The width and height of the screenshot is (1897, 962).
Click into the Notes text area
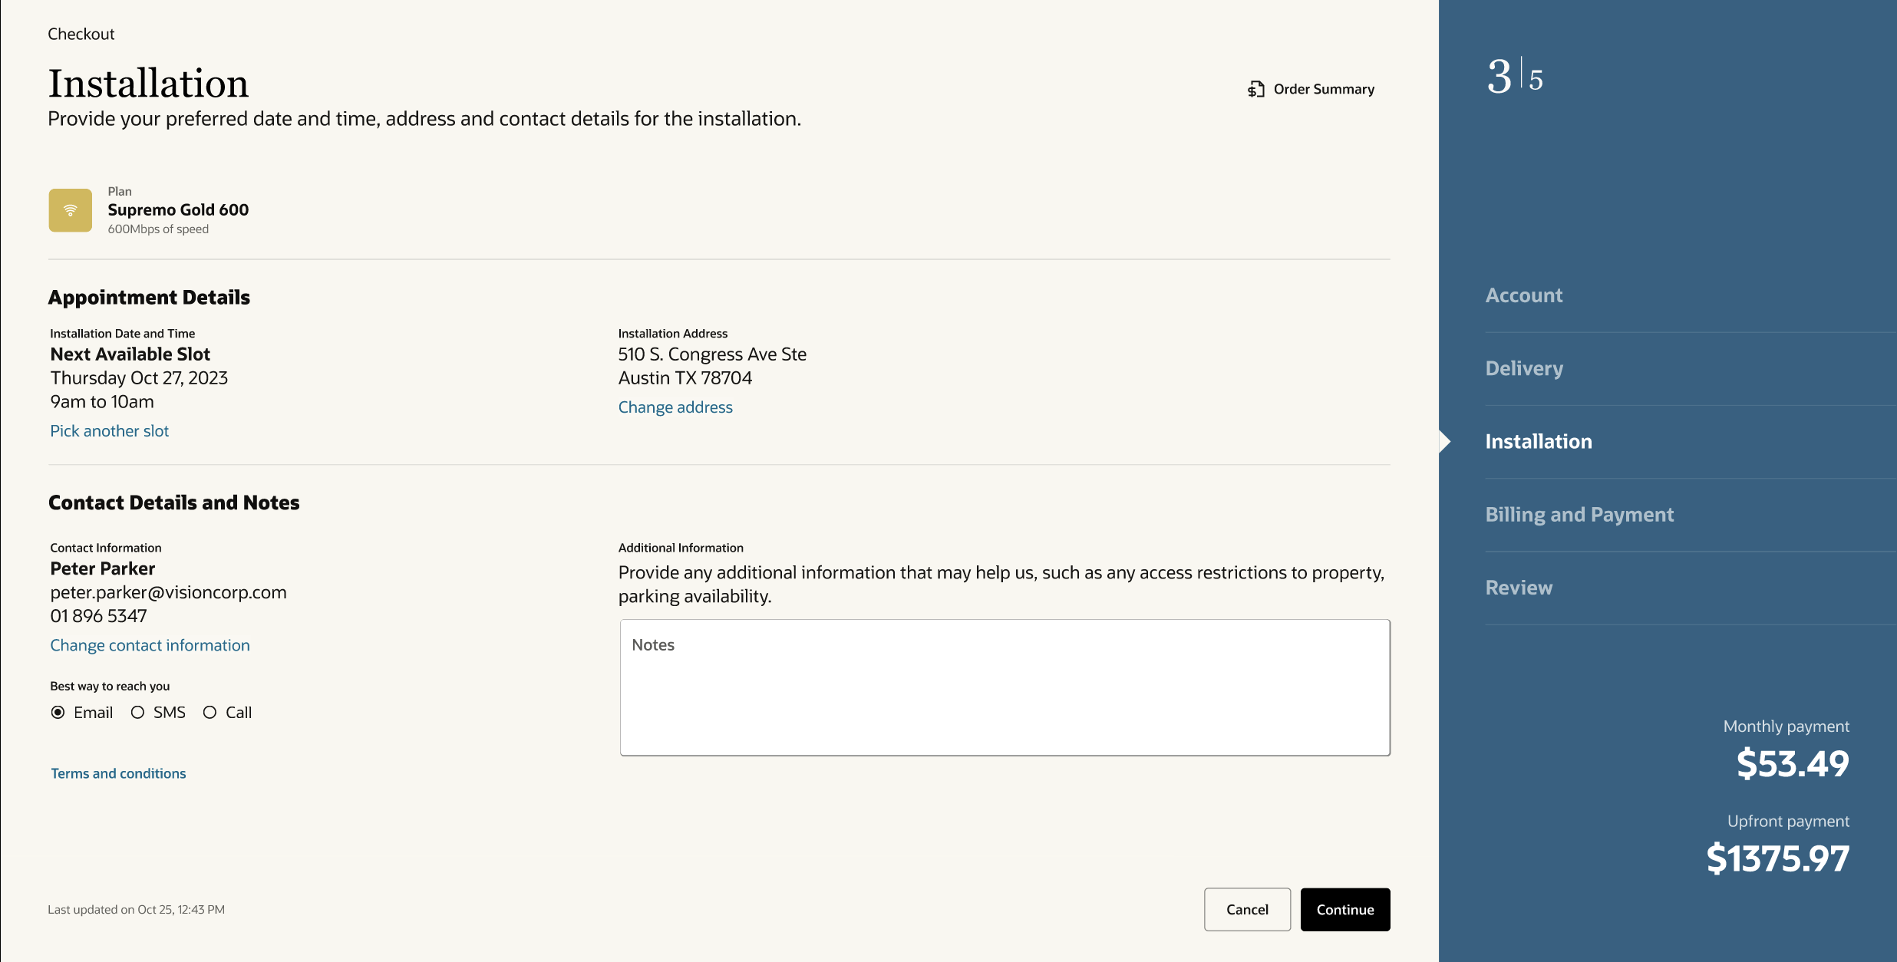click(1005, 687)
